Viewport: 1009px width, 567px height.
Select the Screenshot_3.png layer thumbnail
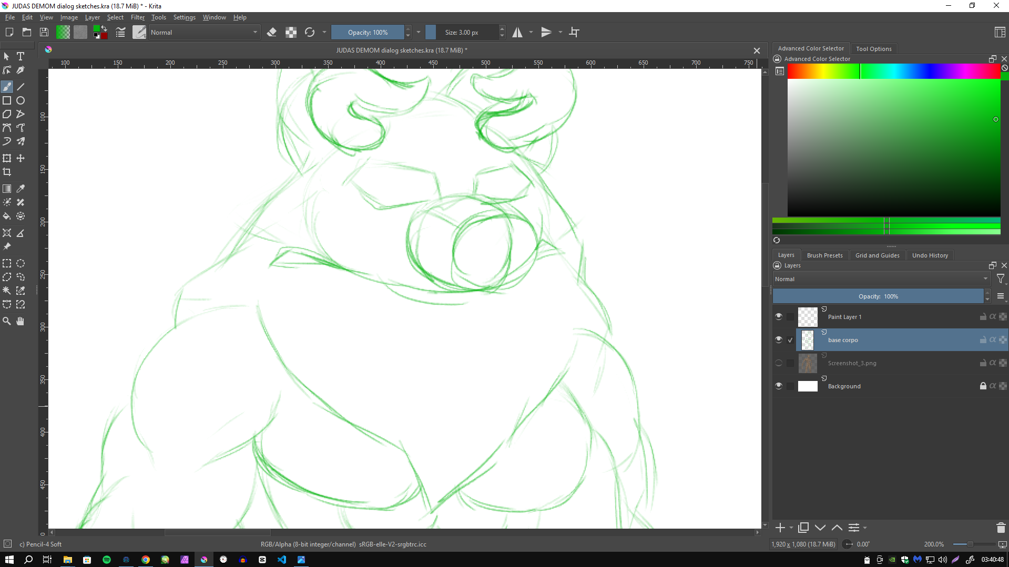point(808,363)
